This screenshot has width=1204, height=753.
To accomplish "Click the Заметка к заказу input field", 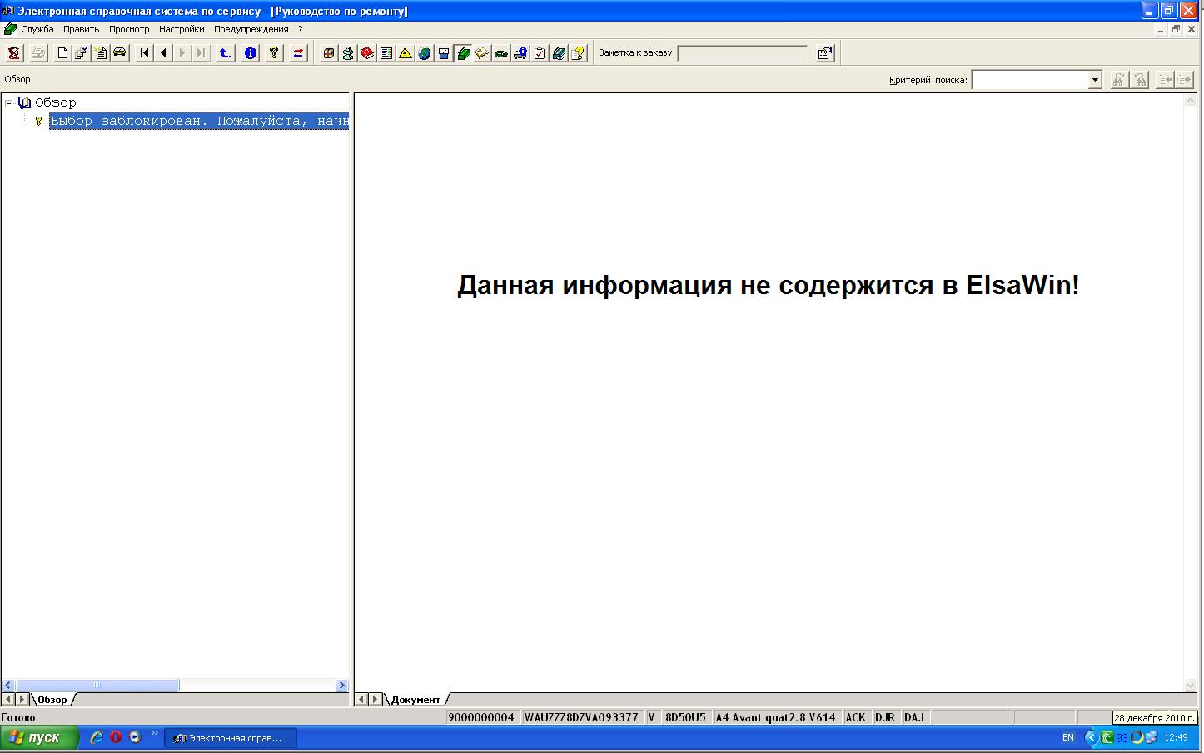I will coord(742,53).
